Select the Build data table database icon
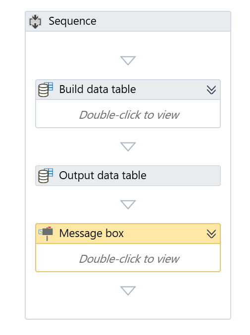250x335 pixels. pyautogui.click(x=46, y=90)
